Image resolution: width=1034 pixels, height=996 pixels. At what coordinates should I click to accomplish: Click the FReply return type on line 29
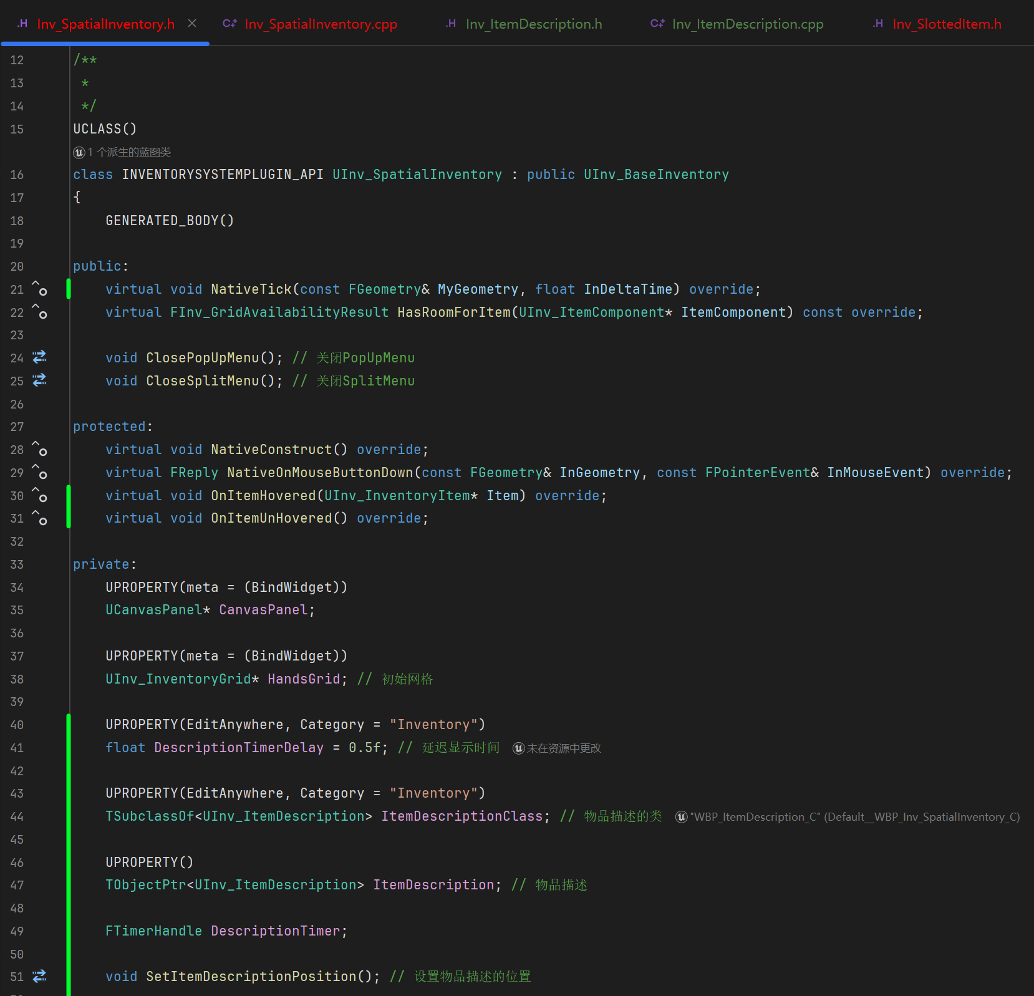click(195, 472)
